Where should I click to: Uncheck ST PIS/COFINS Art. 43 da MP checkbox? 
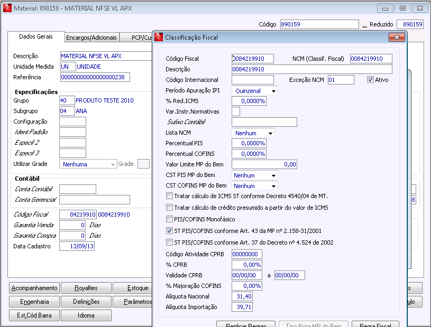(x=170, y=231)
